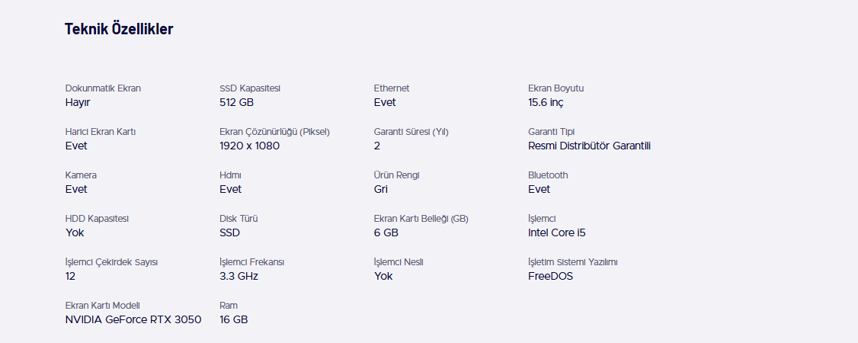The height and width of the screenshot is (343, 858).
Task: Click the İşlemci Çekirdek Sayısı label
Action: [x=111, y=262]
